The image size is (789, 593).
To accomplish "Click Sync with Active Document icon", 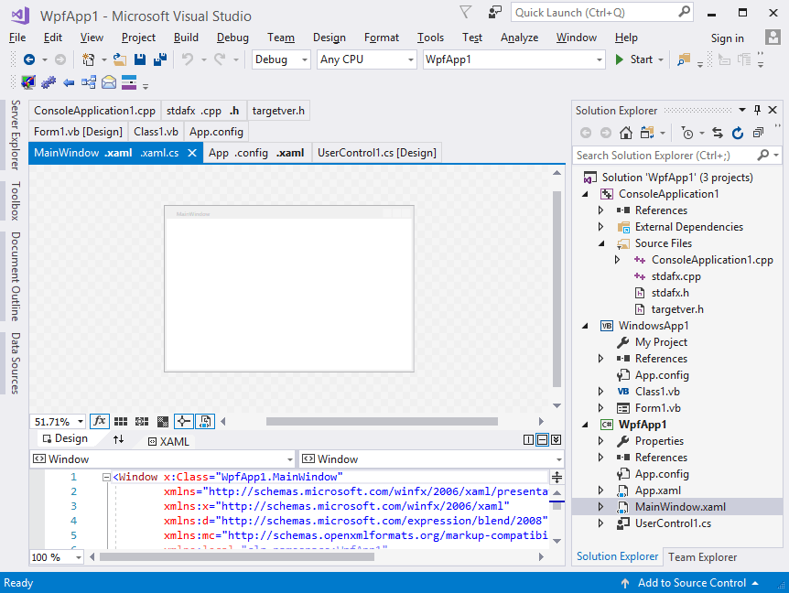I will point(718,133).
